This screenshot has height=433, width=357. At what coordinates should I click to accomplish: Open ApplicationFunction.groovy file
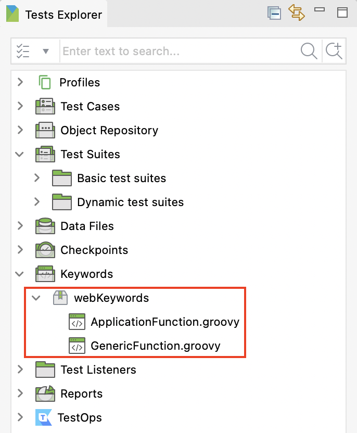(164, 322)
